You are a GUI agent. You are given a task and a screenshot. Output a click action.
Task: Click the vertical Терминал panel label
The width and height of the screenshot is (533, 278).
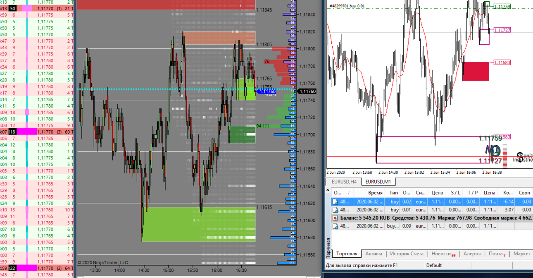[328, 247]
